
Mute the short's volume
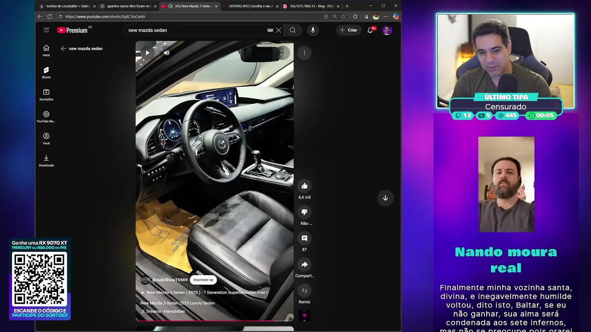167,53
